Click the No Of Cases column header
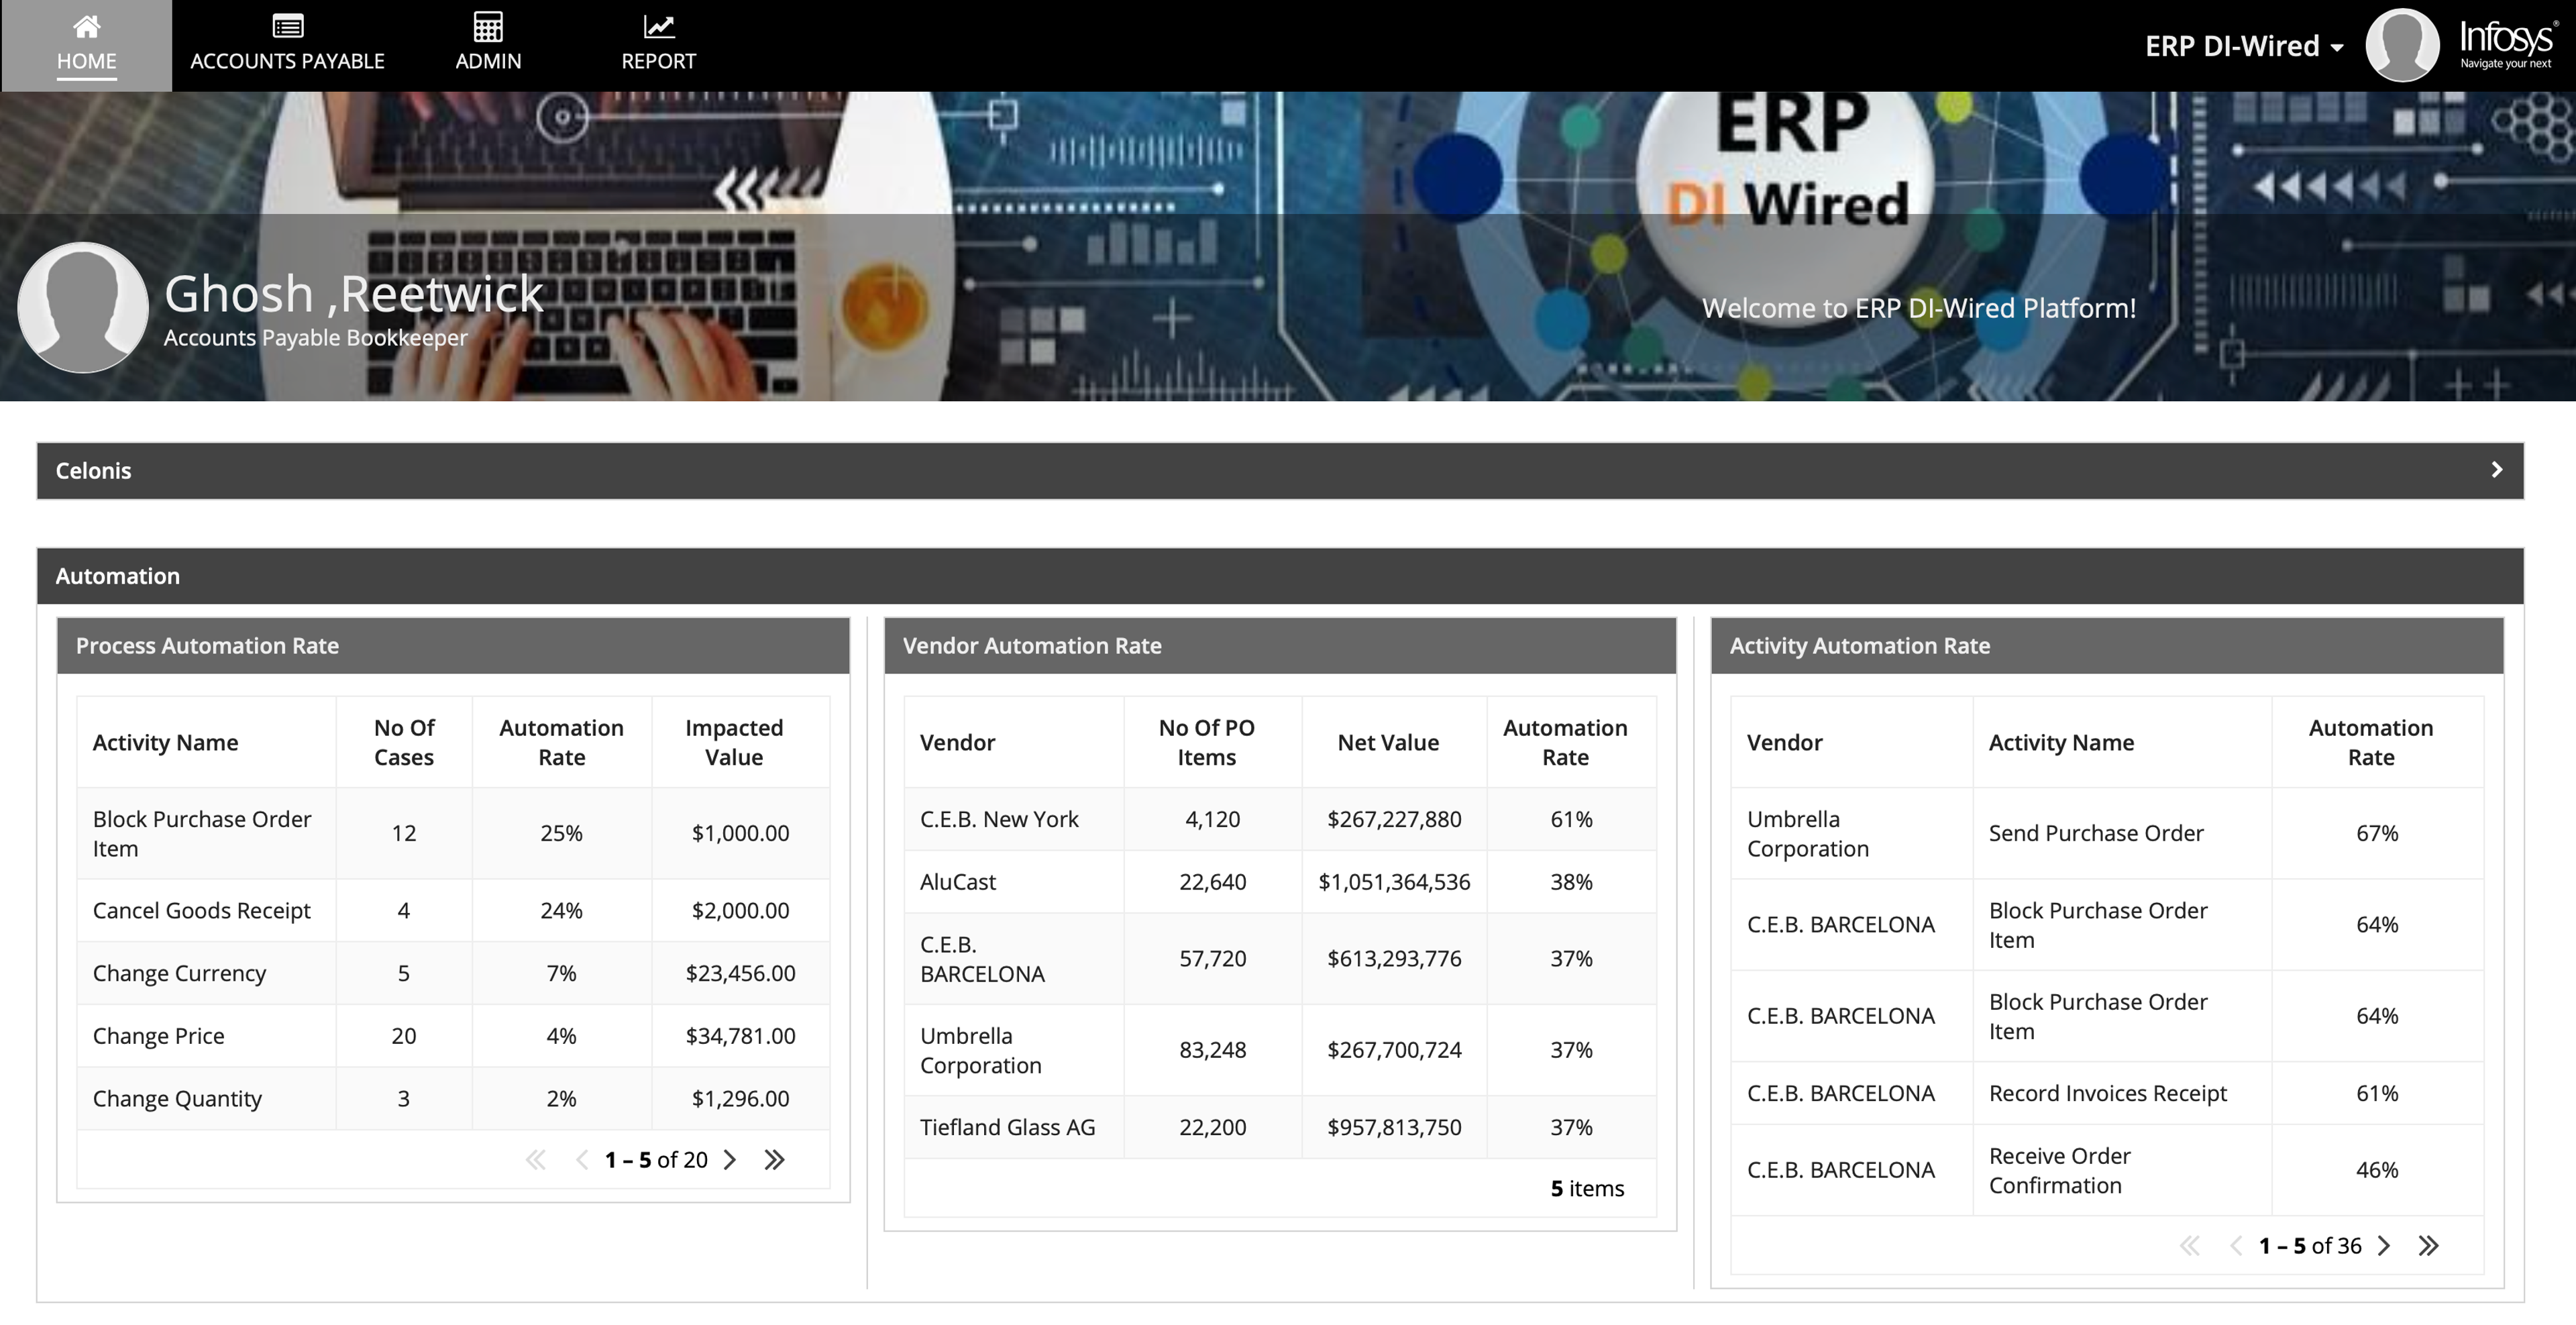The image size is (2576, 1325). coord(404,742)
